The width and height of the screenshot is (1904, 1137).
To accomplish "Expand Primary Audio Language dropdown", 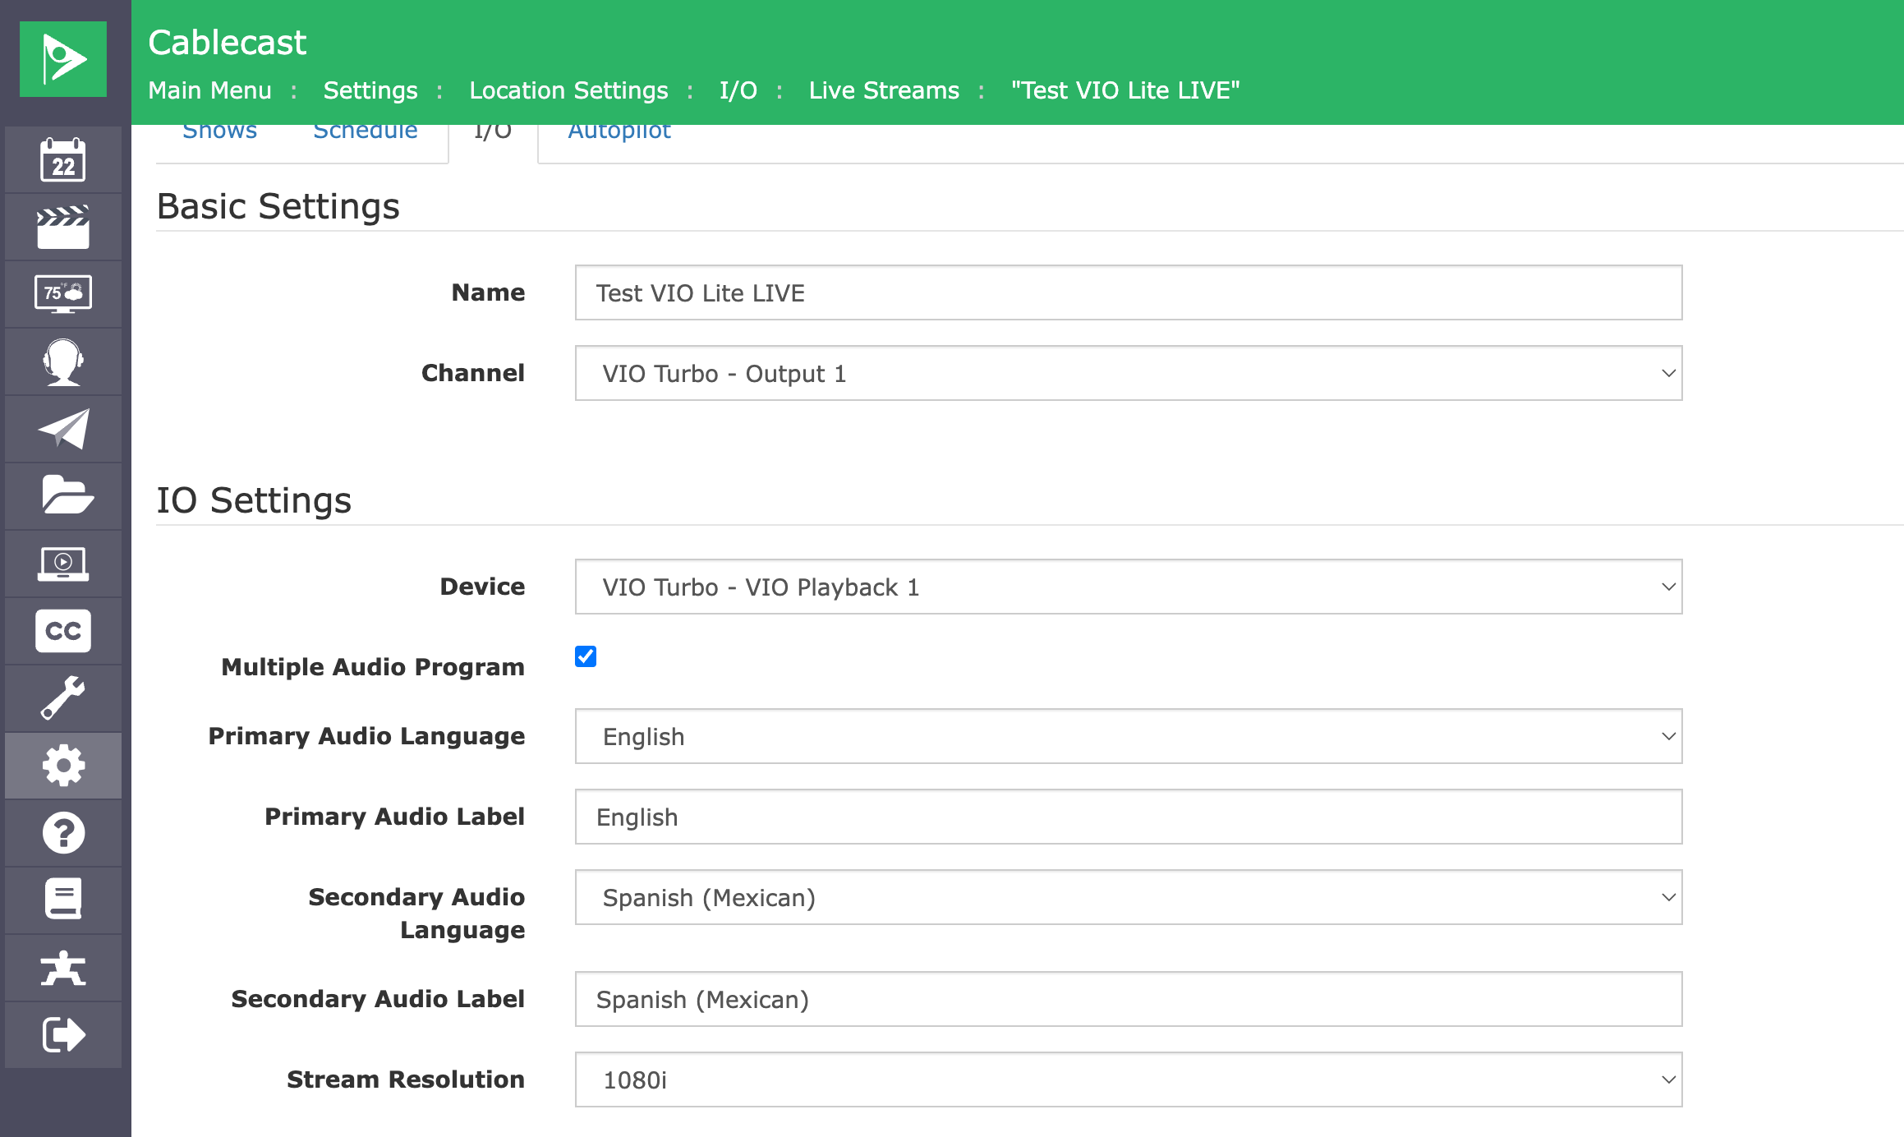I will (x=1129, y=736).
